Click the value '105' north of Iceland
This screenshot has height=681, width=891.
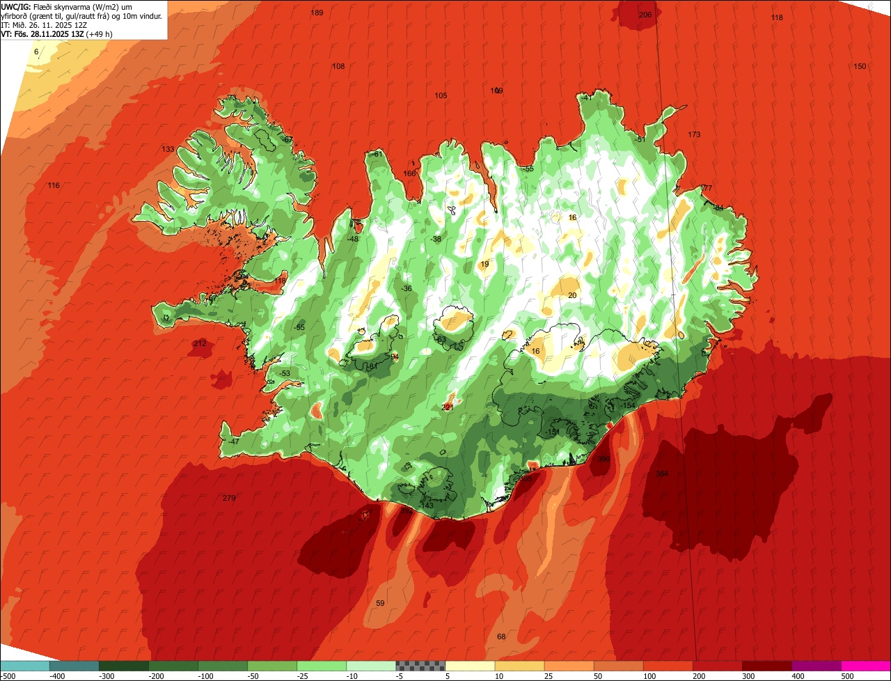(x=441, y=95)
